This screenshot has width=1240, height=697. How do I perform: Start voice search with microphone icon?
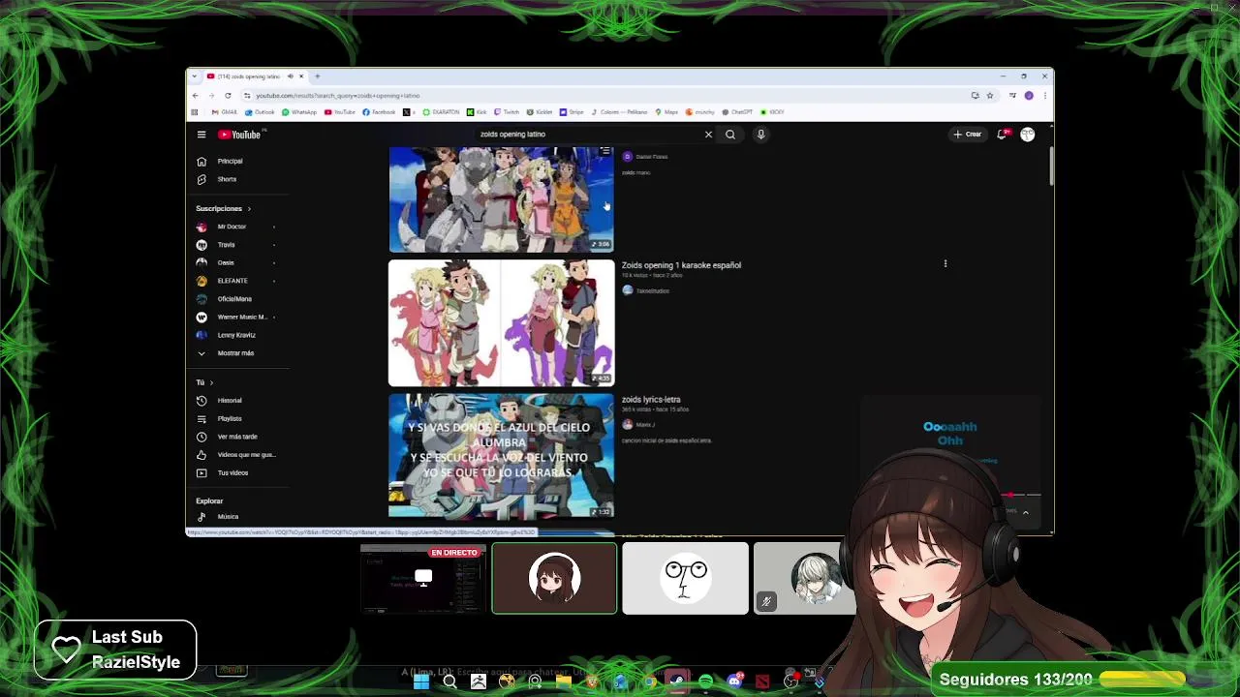tap(761, 135)
